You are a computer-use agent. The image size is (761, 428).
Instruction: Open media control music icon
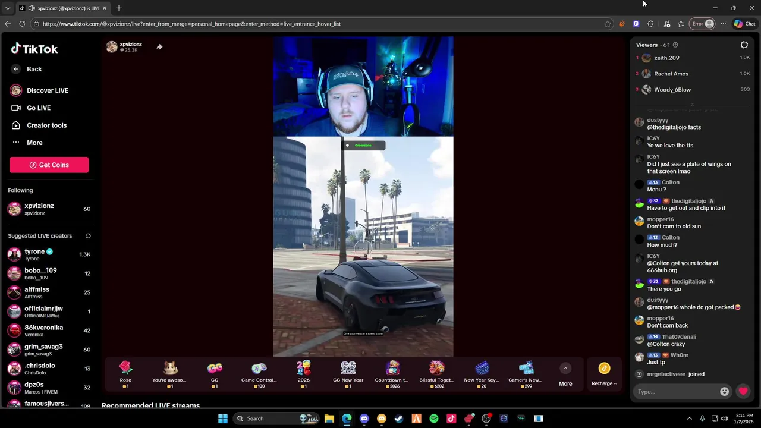pos(667,24)
